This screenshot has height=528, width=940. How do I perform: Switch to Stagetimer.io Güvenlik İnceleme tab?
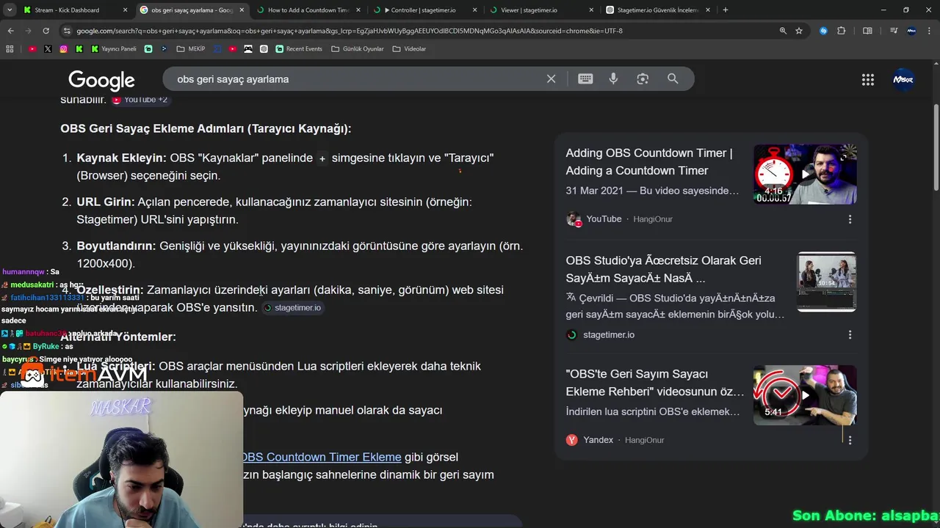point(657,10)
